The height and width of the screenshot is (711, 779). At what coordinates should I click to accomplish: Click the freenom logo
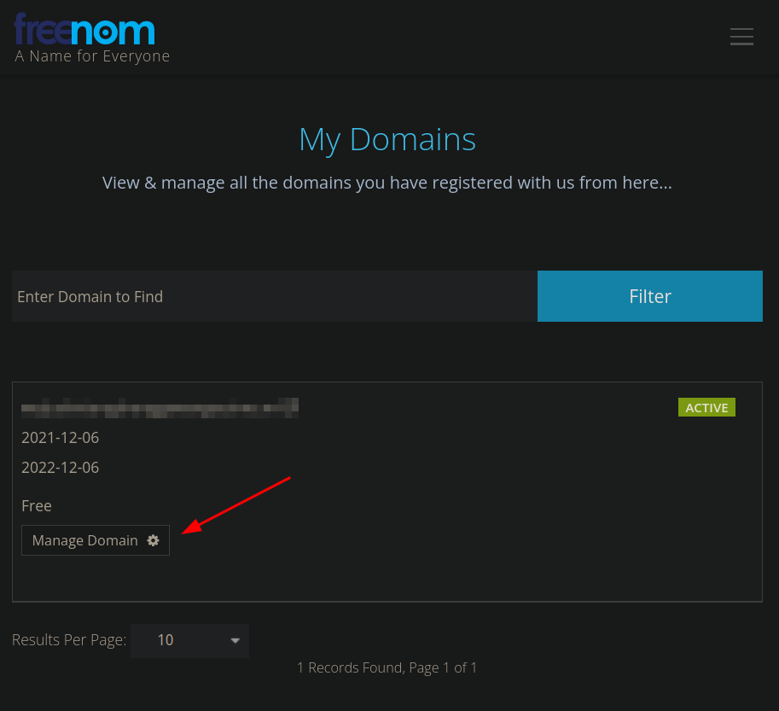point(84,30)
